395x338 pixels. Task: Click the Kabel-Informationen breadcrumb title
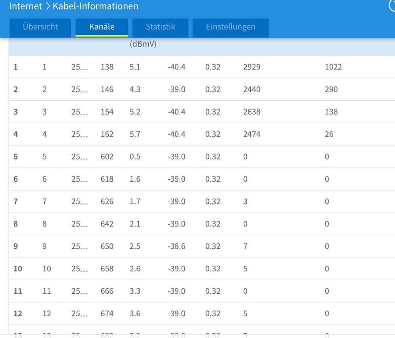pyautogui.click(x=95, y=6)
